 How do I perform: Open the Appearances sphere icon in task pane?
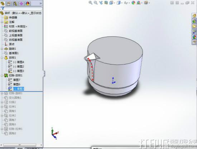click(x=194, y=37)
